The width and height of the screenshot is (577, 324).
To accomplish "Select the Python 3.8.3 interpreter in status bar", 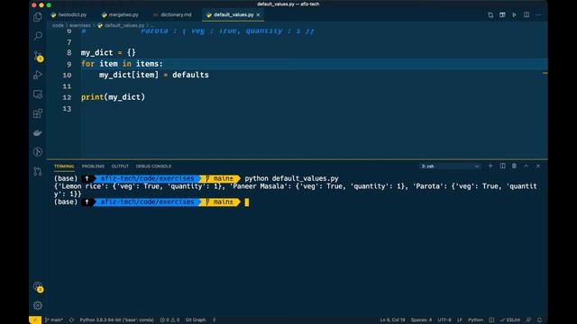I will point(116,320).
